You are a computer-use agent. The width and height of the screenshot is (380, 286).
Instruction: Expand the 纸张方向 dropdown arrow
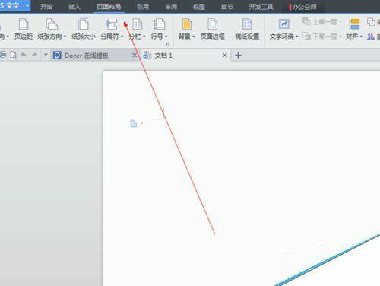point(65,37)
